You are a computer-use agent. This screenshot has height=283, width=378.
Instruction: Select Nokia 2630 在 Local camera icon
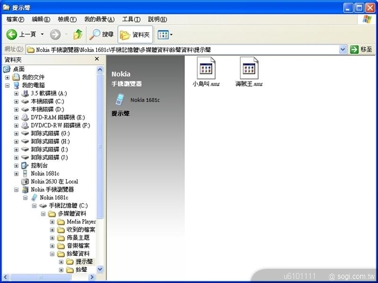point(25,182)
